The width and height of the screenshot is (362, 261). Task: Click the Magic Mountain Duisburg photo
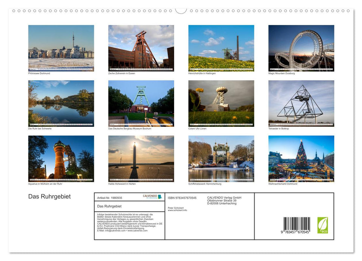click(301, 47)
